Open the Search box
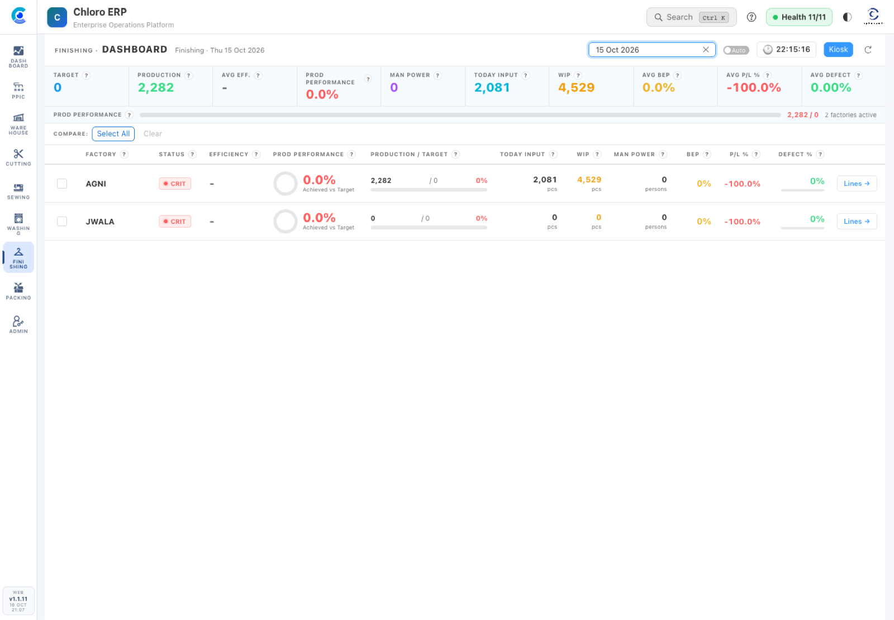Image resolution: width=894 pixels, height=620 pixels. click(691, 17)
